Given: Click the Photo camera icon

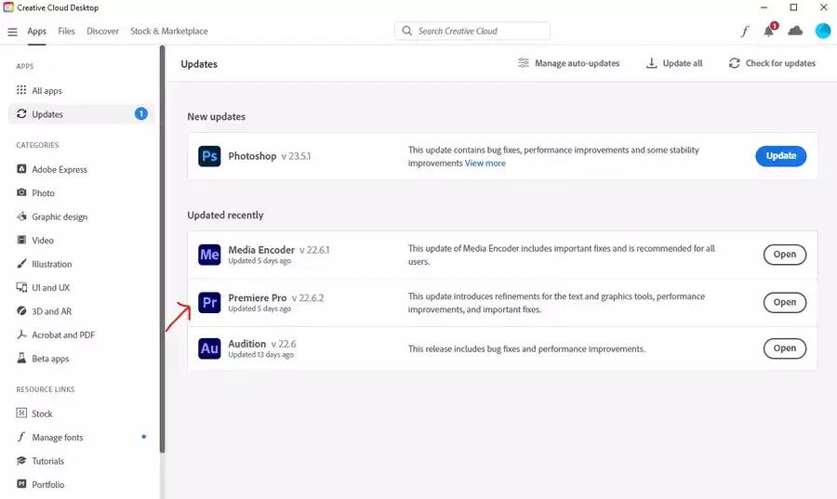Looking at the screenshot, I should point(21,192).
